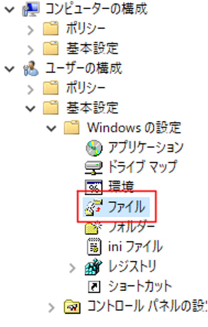Expand コントロール パネルの設定 node
The width and height of the screenshot is (208, 327).
51,307
